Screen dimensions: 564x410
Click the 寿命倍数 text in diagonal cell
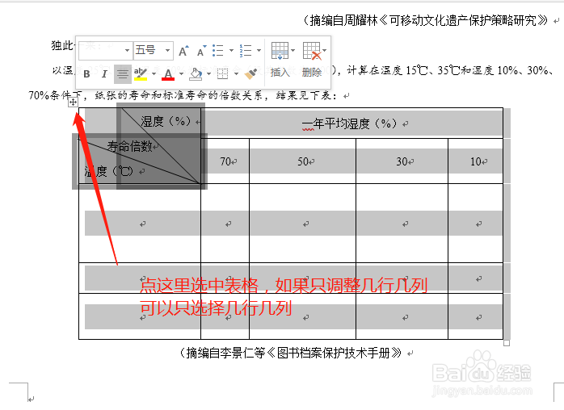tap(129, 146)
